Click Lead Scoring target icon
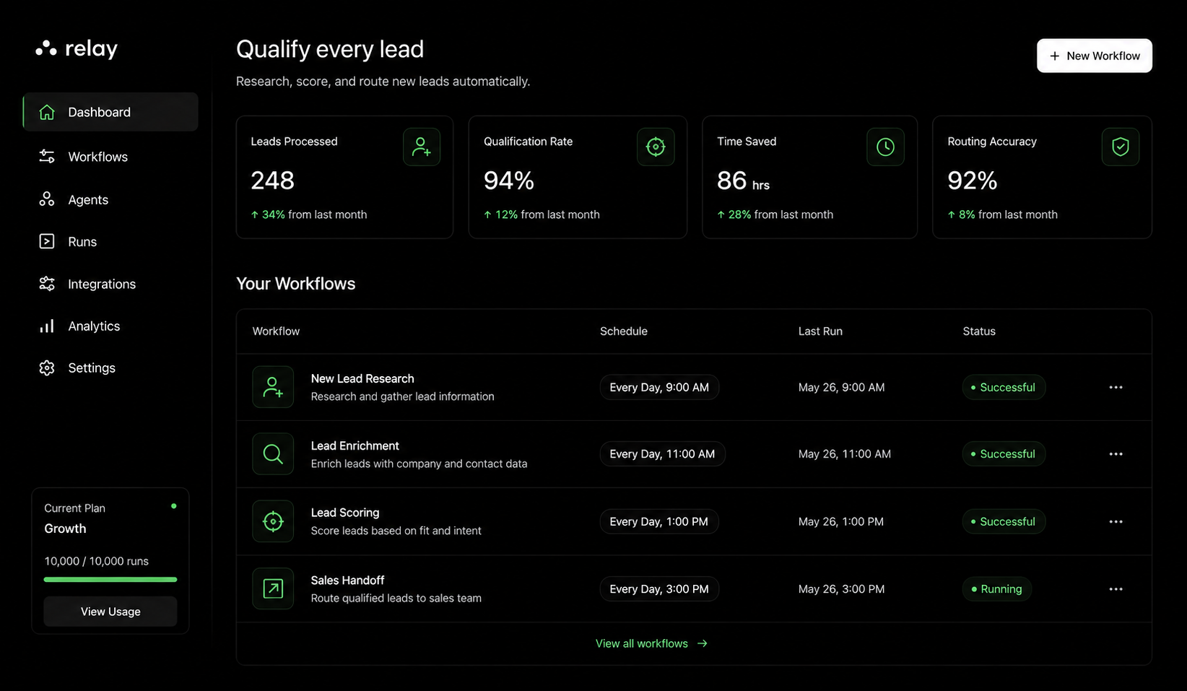Image resolution: width=1187 pixels, height=691 pixels. (273, 521)
